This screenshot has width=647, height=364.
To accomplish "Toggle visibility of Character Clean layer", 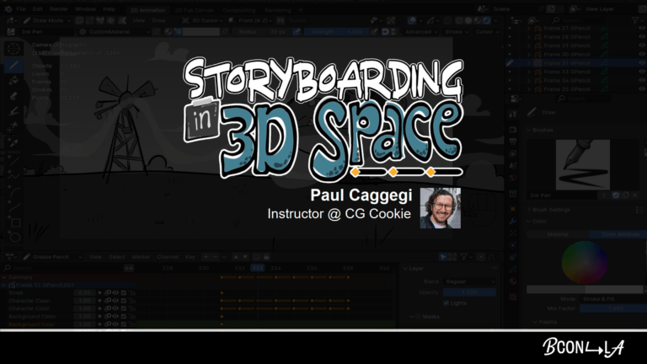I will pos(115,301).
